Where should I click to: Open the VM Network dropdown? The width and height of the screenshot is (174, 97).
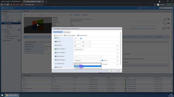click(88, 61)
